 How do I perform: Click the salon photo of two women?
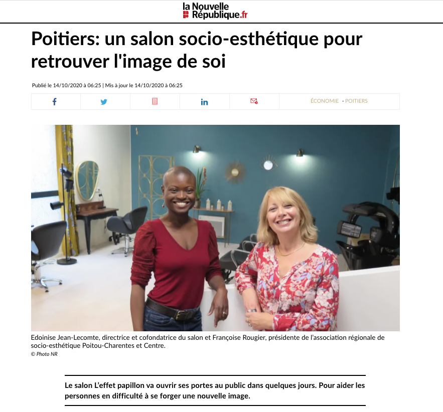(215, 228)
